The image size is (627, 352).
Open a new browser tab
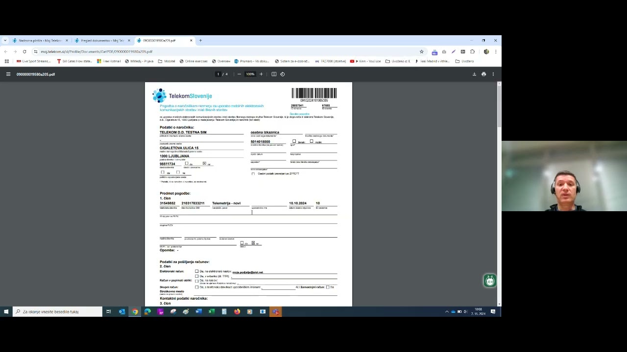coord(200,41)
